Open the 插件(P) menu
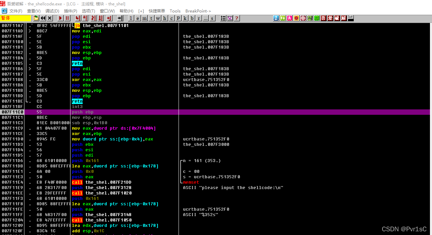This screenshot has height=235, width=432. tap(70, 11)
